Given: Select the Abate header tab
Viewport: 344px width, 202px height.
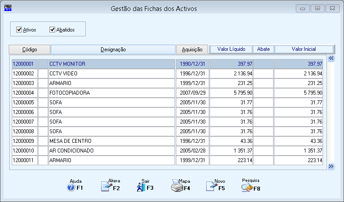Looking at the screenshot, I should 263,49.
